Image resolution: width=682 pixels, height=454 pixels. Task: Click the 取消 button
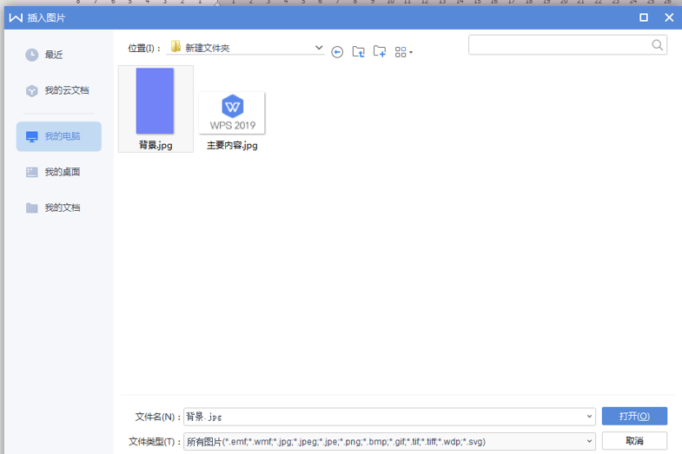[634, 441]
